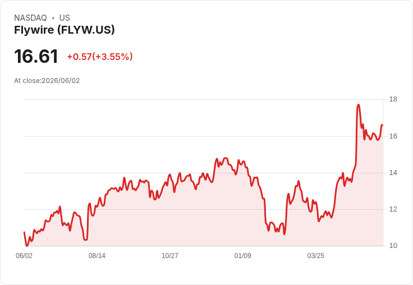Click the 01/09 date axis label
This screenshot has width=413, height=285.
coord(243,255)
